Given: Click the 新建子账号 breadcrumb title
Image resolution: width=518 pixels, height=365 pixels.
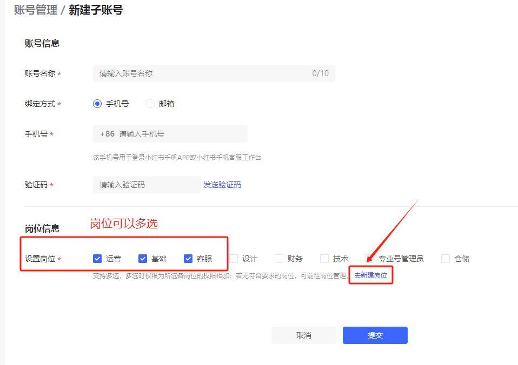Looking at the screenshot, I should [96, 10].
